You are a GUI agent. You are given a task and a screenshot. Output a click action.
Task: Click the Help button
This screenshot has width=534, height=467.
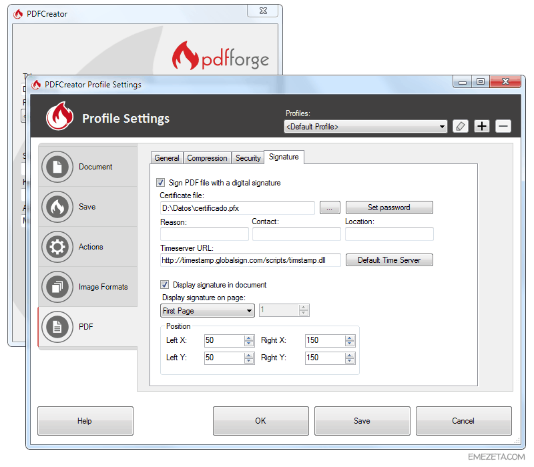(x=85, y=421)
